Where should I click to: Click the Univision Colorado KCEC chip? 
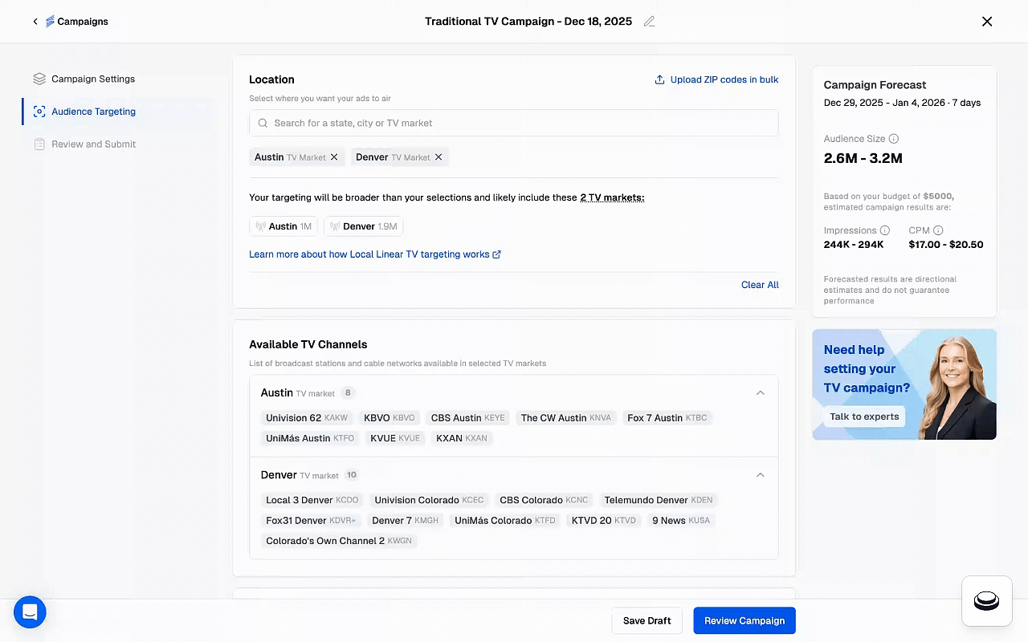point(430,500)
